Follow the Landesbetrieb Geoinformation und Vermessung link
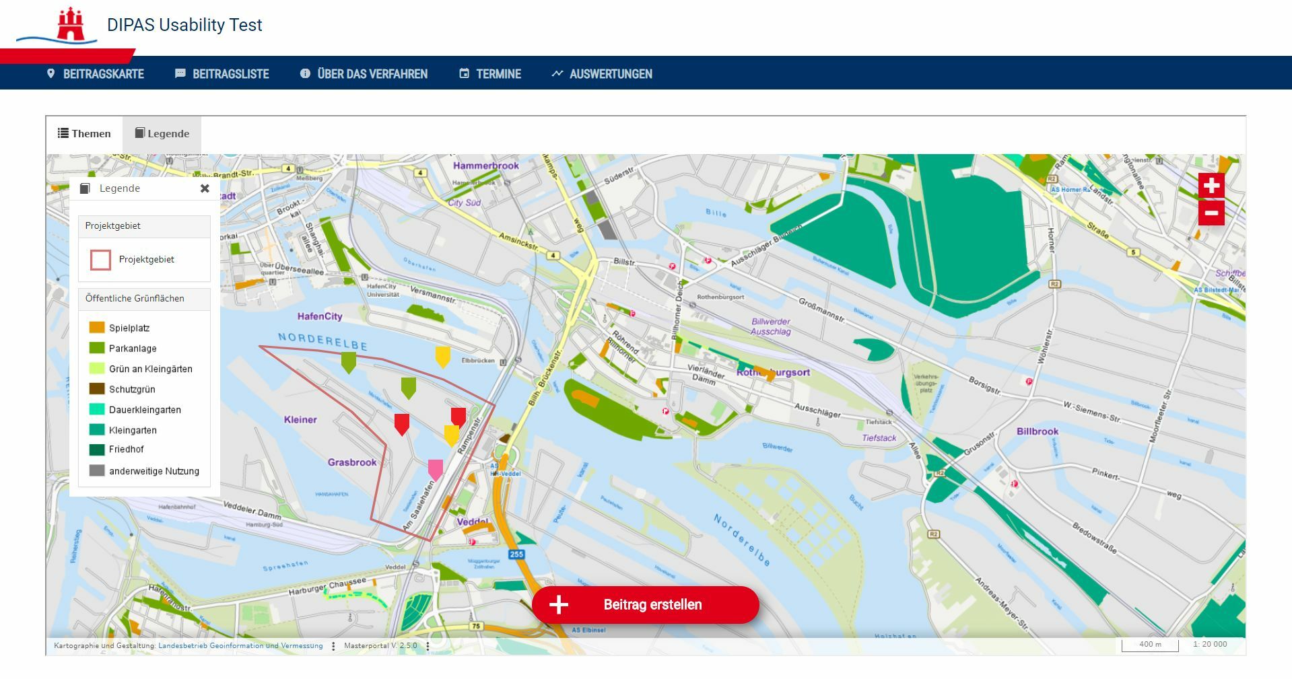This screenshot has width=1292, height=679. pos(240,645)
